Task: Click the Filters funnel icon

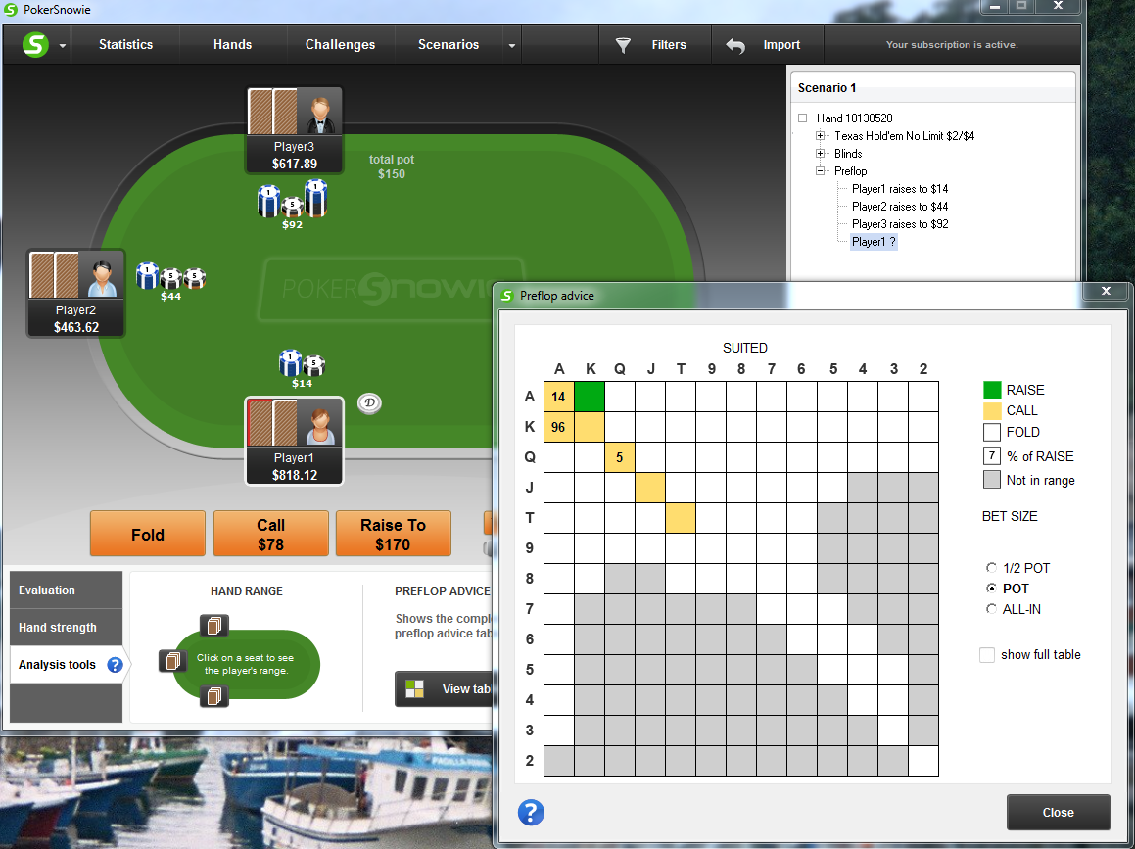Action: [623, 46]
